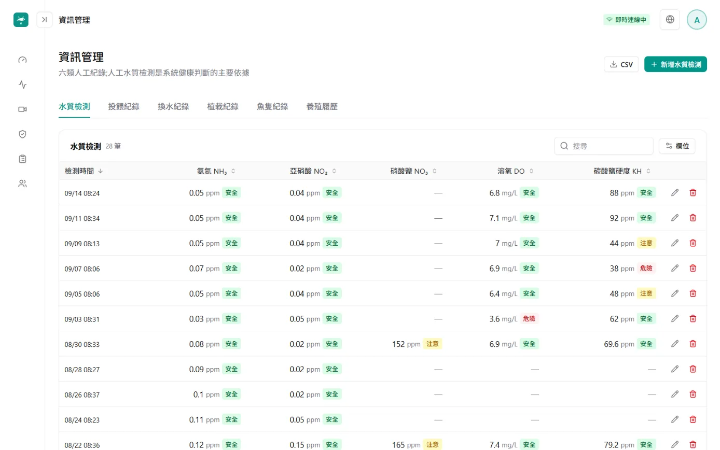Edit the 08/28 08:27 record

675,369
